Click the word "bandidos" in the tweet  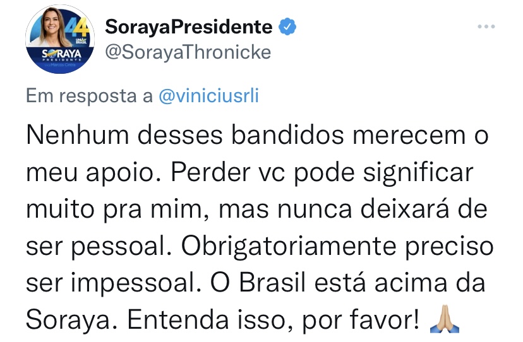pos(287,135)
